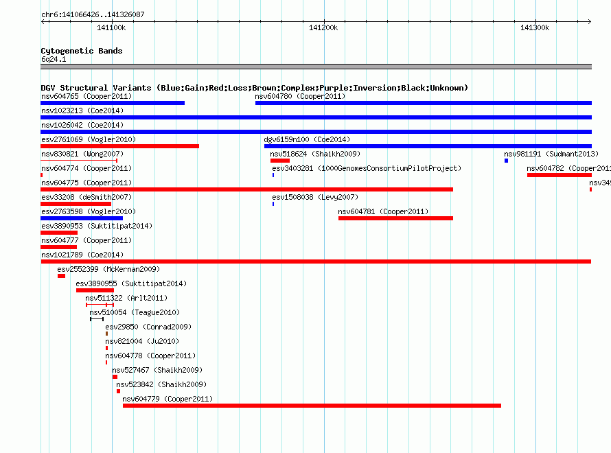Image resolution: width=611 pixels, height=453 pixels.
Task: Open esv3890955 (Suktitipat2014) label
Action: click(131, 283)
